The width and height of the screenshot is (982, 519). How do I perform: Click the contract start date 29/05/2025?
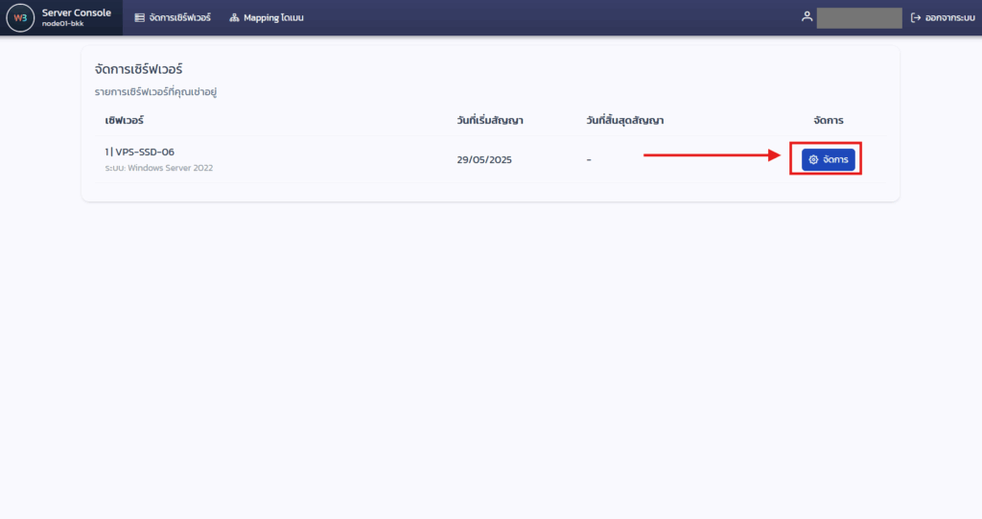(484, 159)
